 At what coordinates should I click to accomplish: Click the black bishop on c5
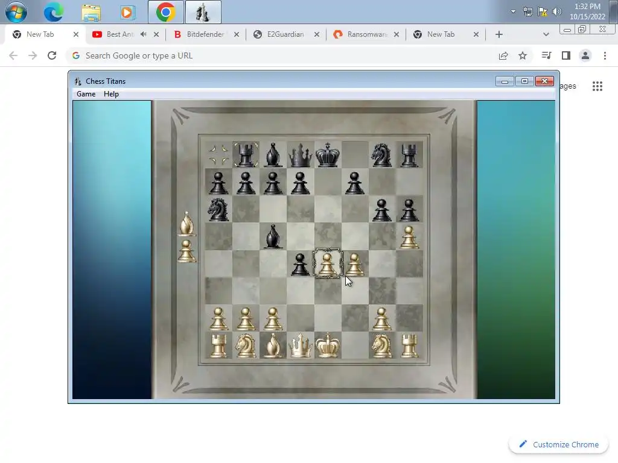click(273, 236)
